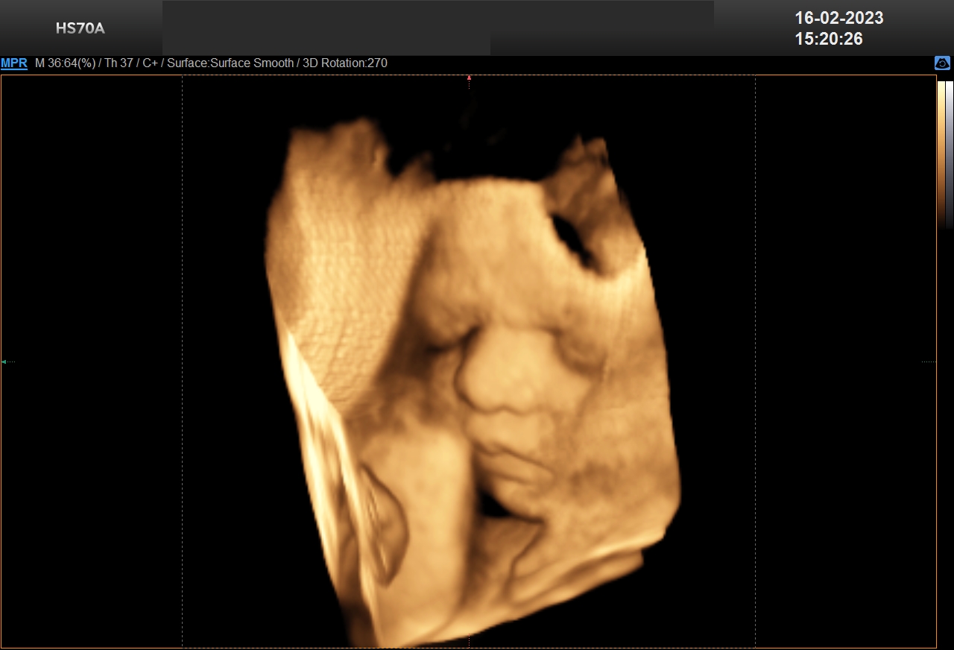Open the MPR link label
This screenshot has width=954, height=650.
point(14,63)
